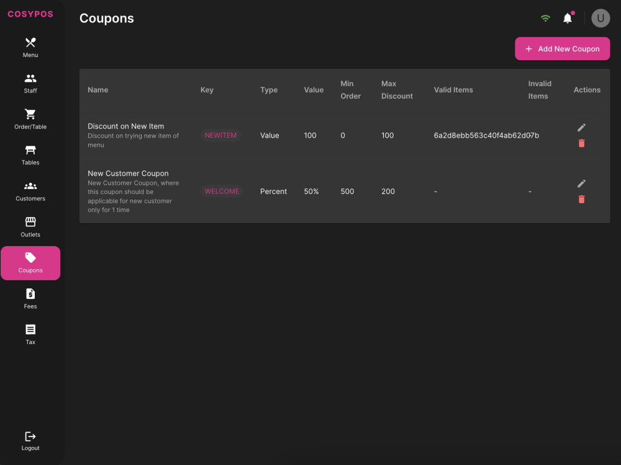Viewport: 621px width, 465px height.
Task: Open the Staff section icon
Action: tap(30, 78)
